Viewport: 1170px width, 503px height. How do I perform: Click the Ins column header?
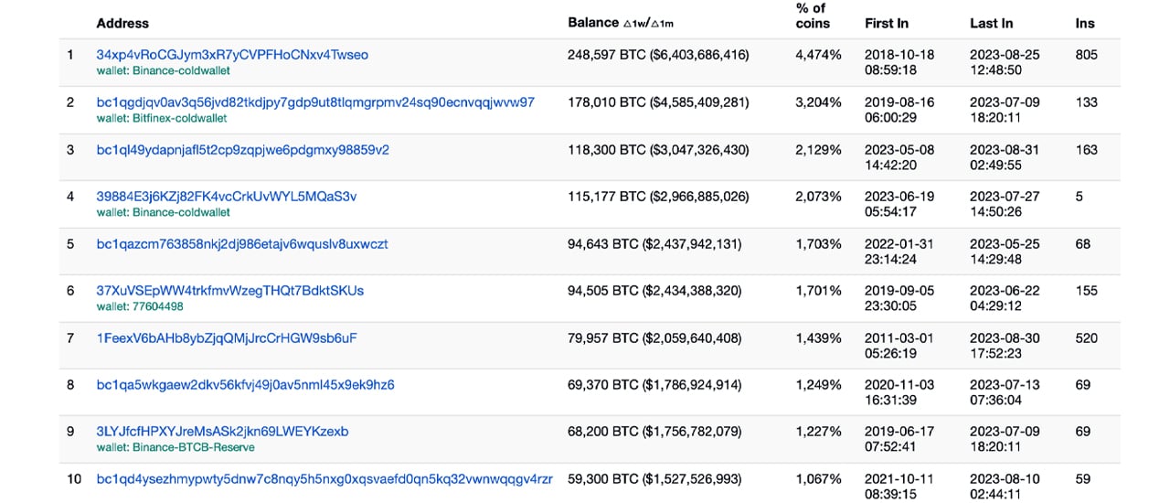click(1085, 23)
